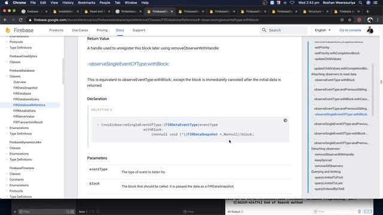Image resolution: width=383 pixels, height=215 pixels.
Task: Click the Firebase flame logo
Action: tap(8, 30)
